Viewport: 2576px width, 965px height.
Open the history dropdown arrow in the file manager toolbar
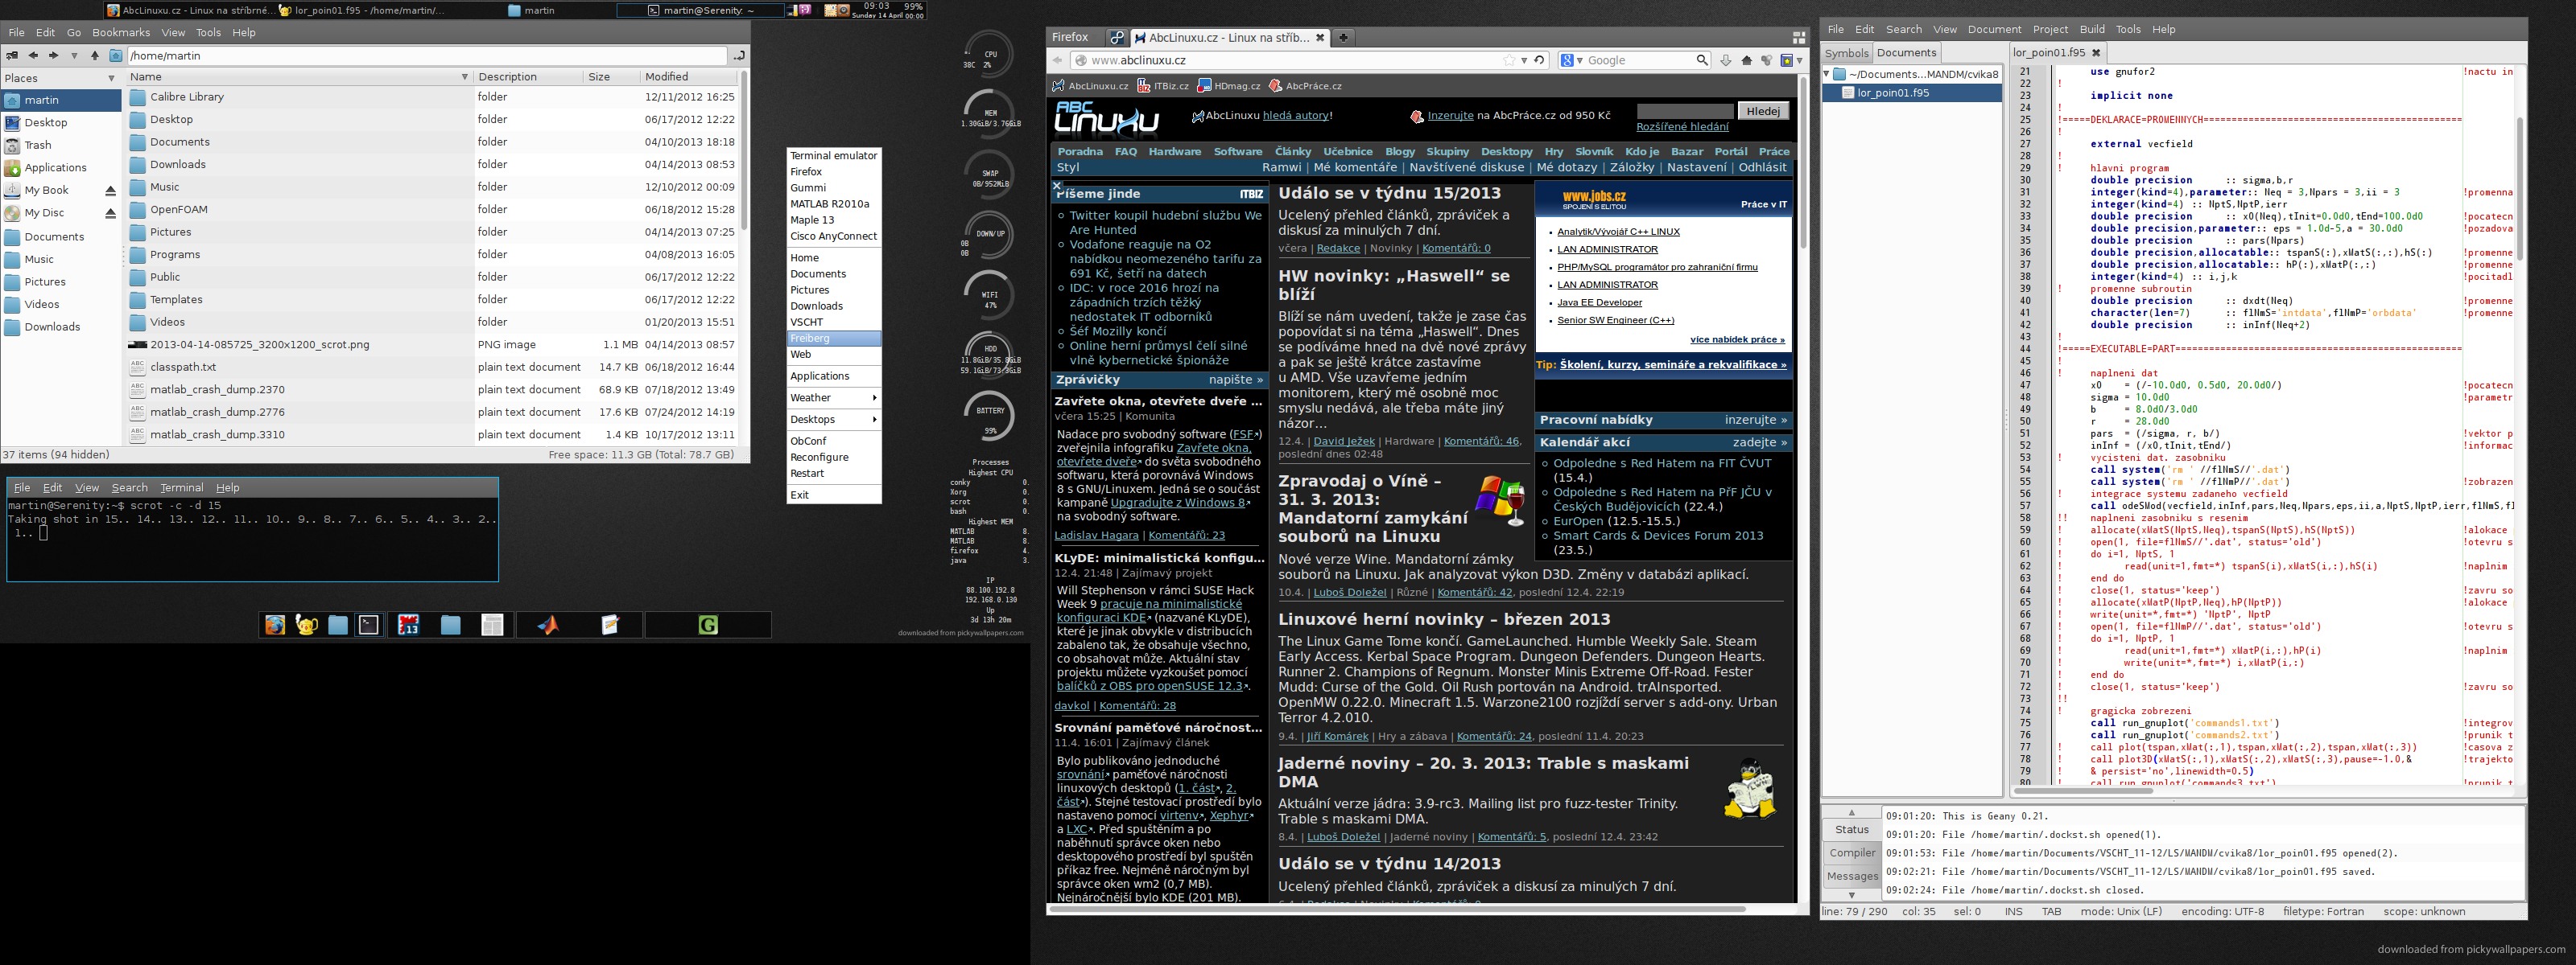click(x=73, y=56)
